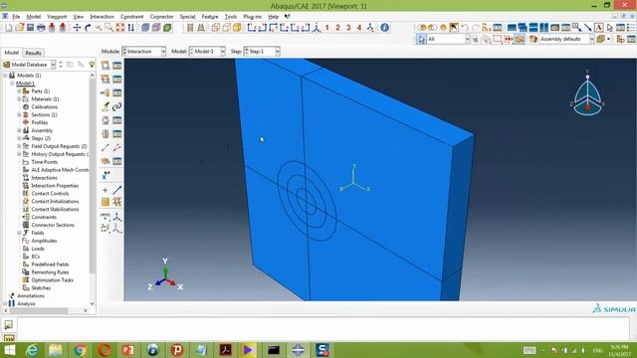Switch to the Results tab
Viewport: 637px width, 358px height.
(x=33, y=53)
